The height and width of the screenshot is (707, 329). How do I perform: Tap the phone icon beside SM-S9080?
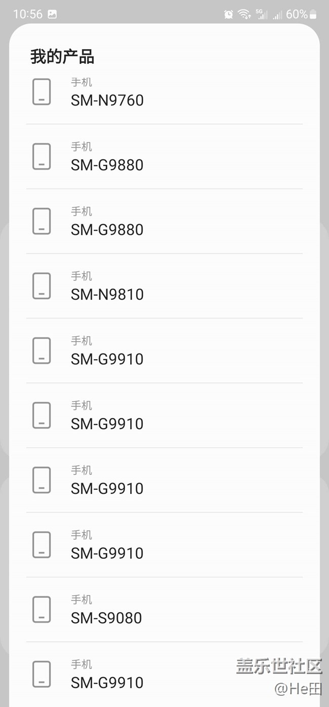[42, 610]
